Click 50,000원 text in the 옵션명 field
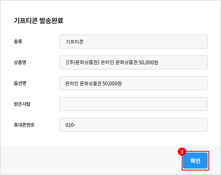 [x=112, y=83]
